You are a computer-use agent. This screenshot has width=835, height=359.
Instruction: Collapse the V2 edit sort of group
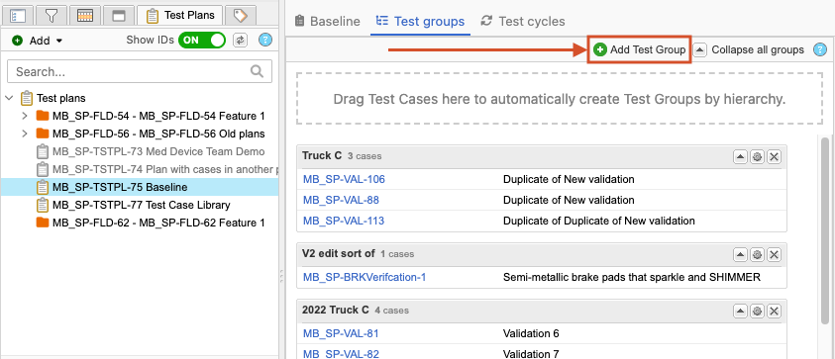click(740, 254)
